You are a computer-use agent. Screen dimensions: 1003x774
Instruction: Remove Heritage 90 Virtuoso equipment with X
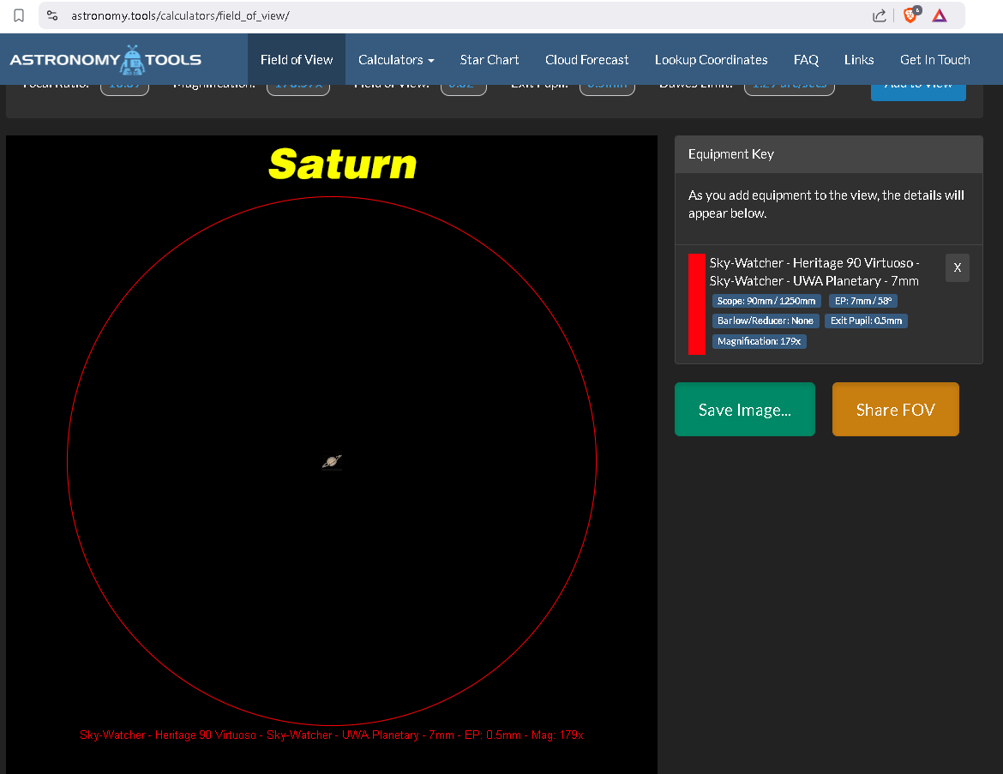[957, 267]
